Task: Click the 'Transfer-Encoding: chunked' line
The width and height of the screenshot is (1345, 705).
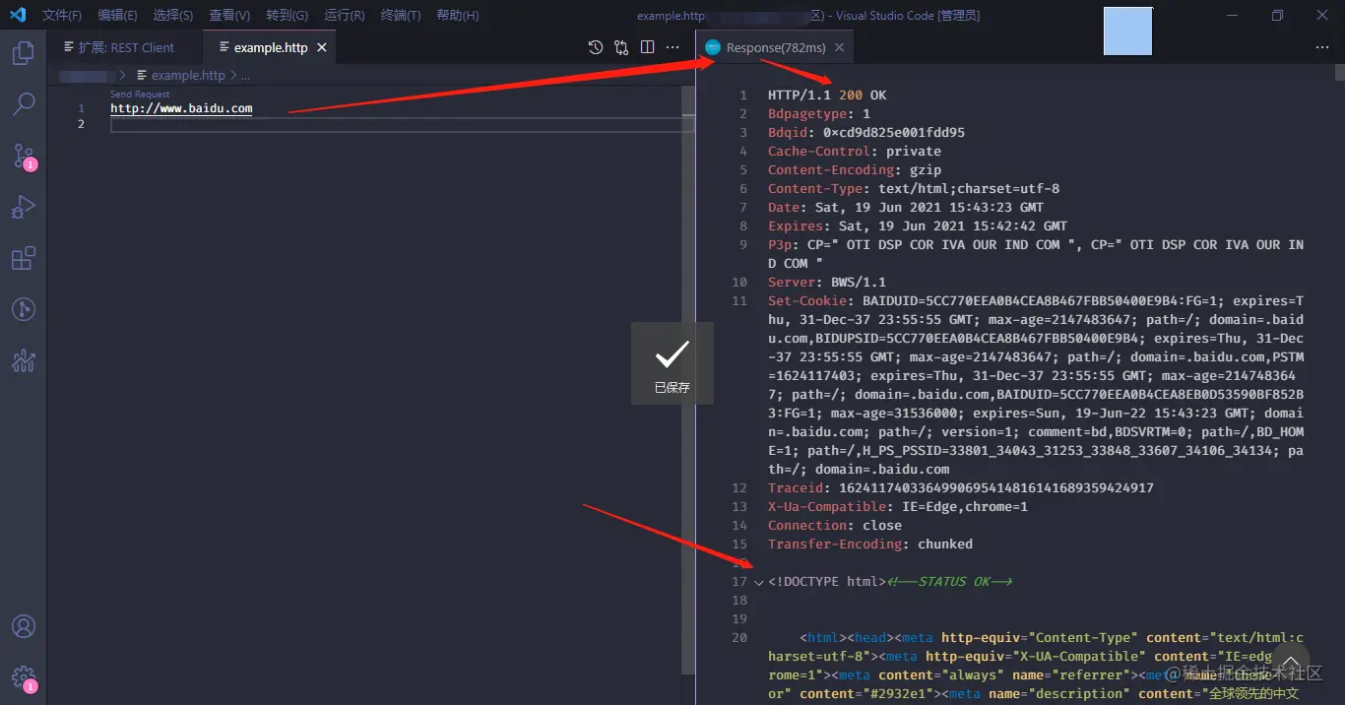Action: 870,545
